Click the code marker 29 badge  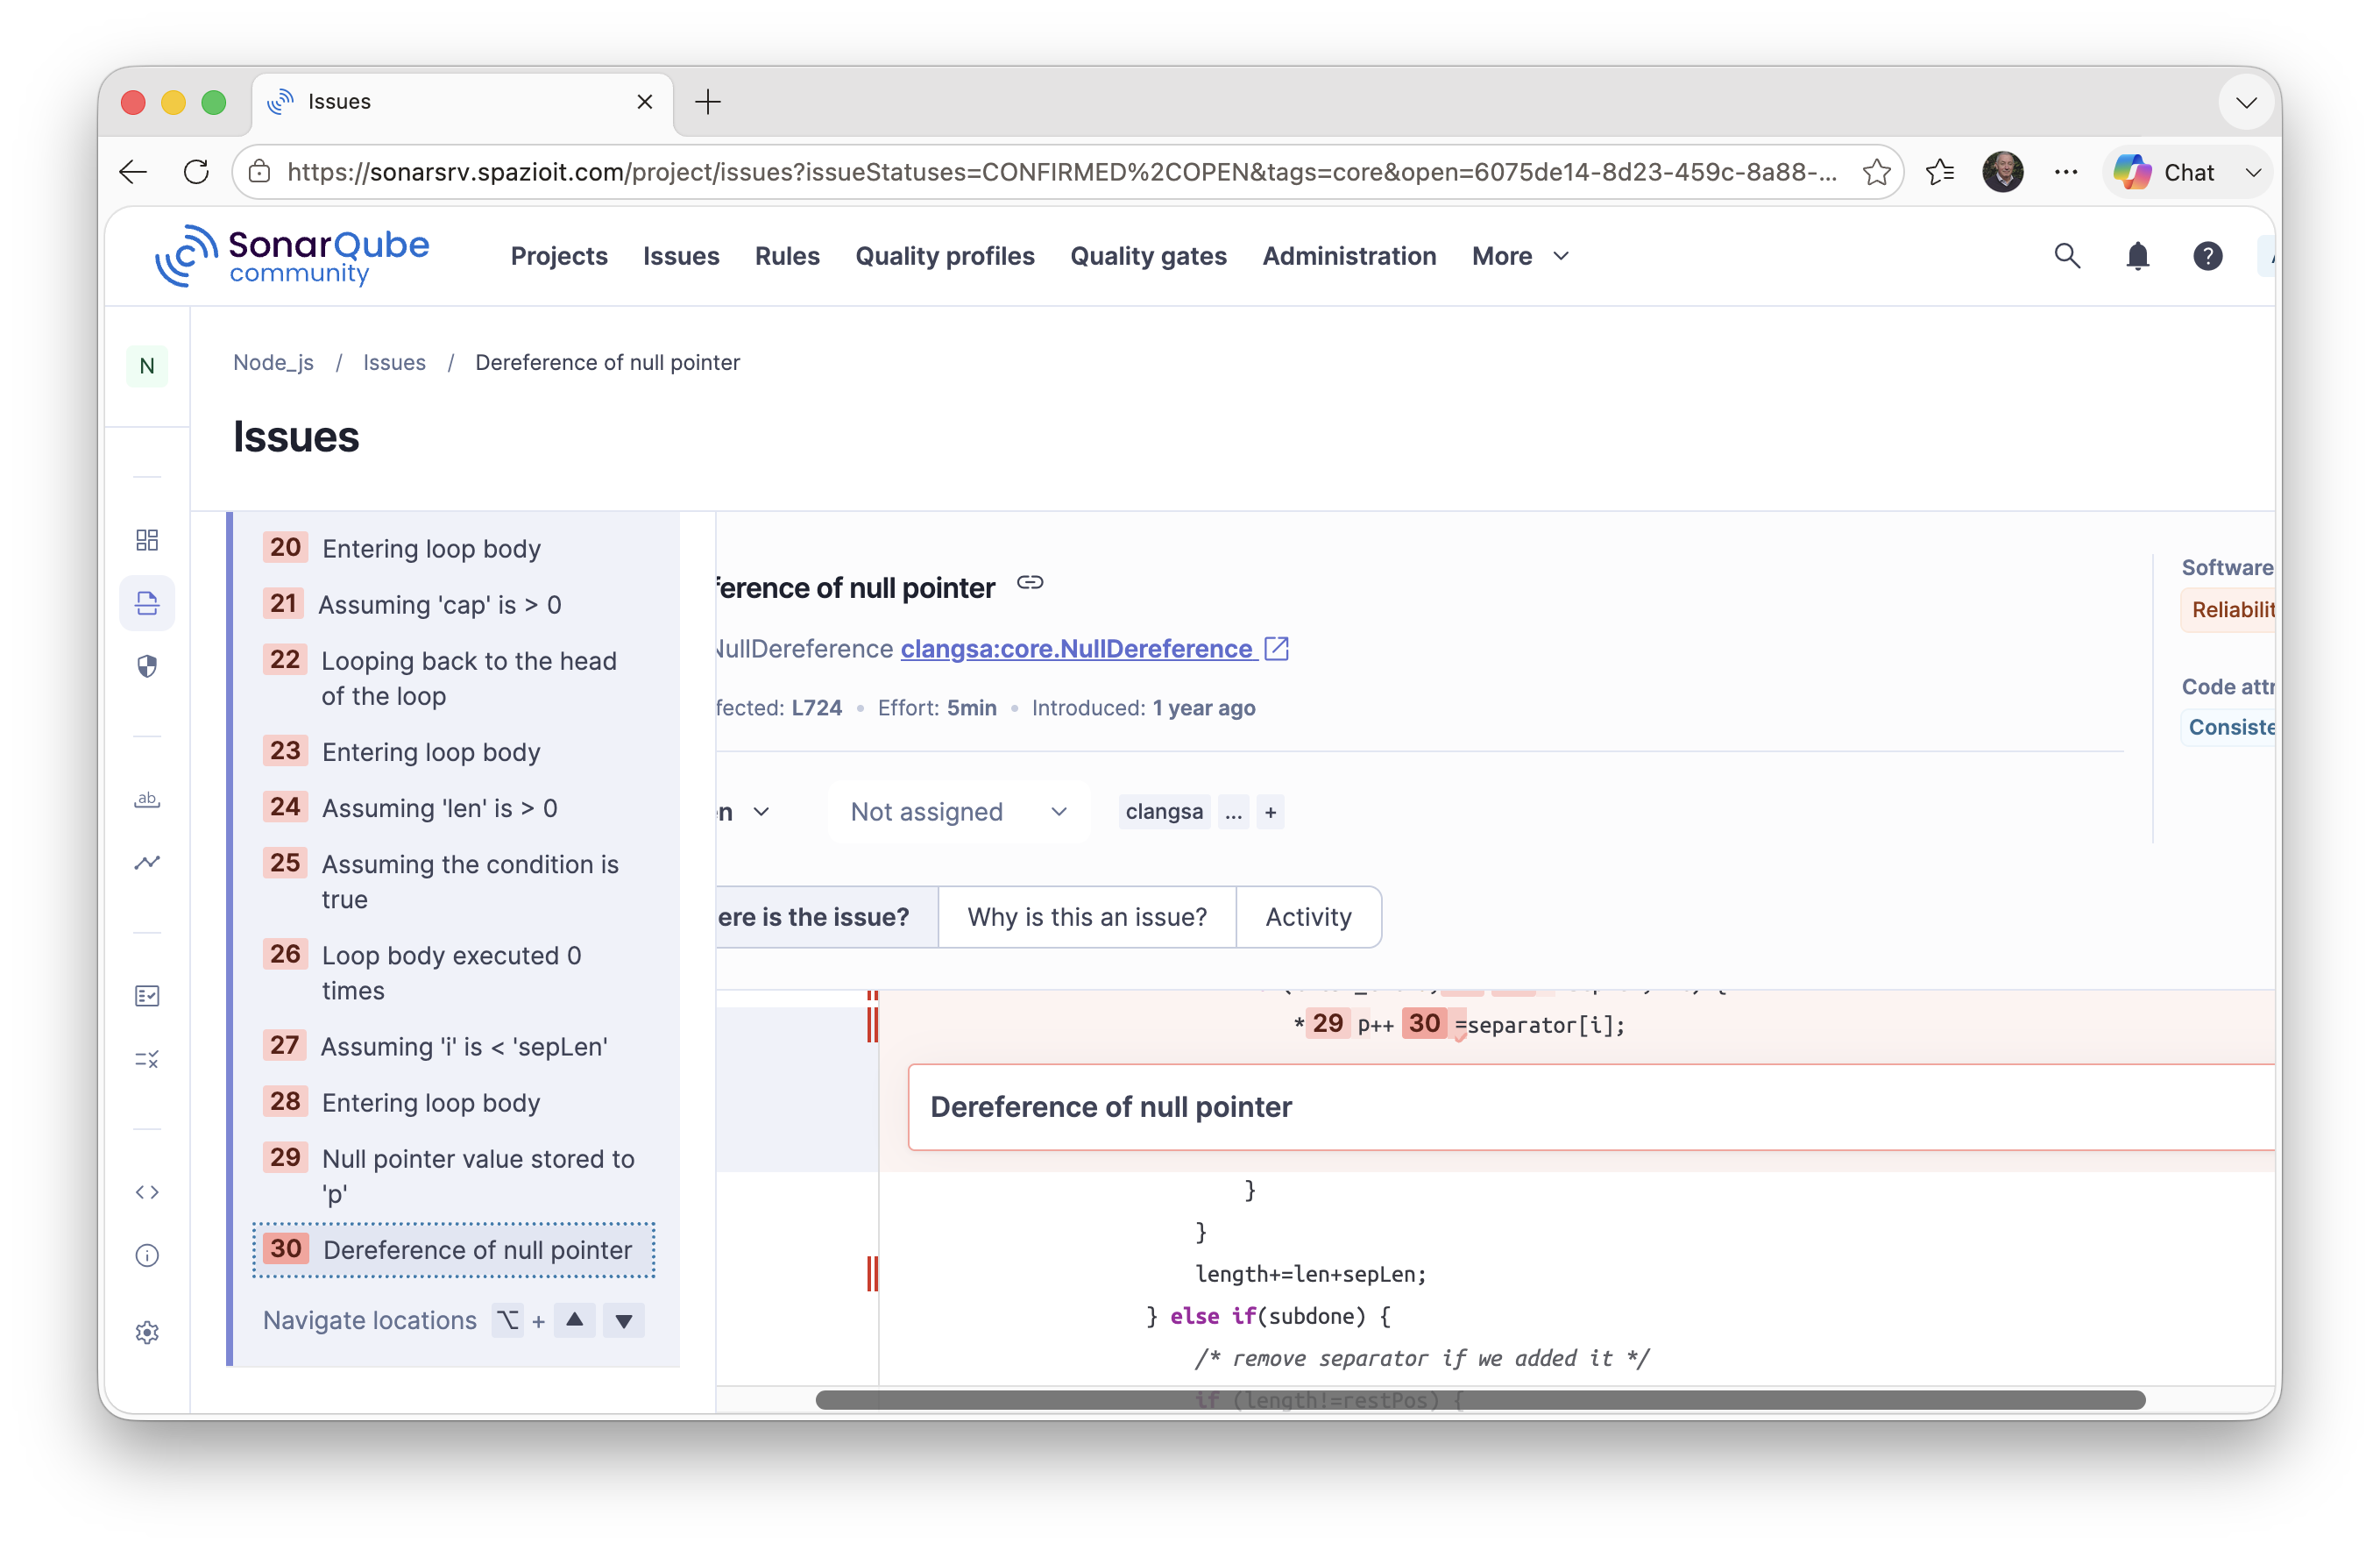1328,1022
